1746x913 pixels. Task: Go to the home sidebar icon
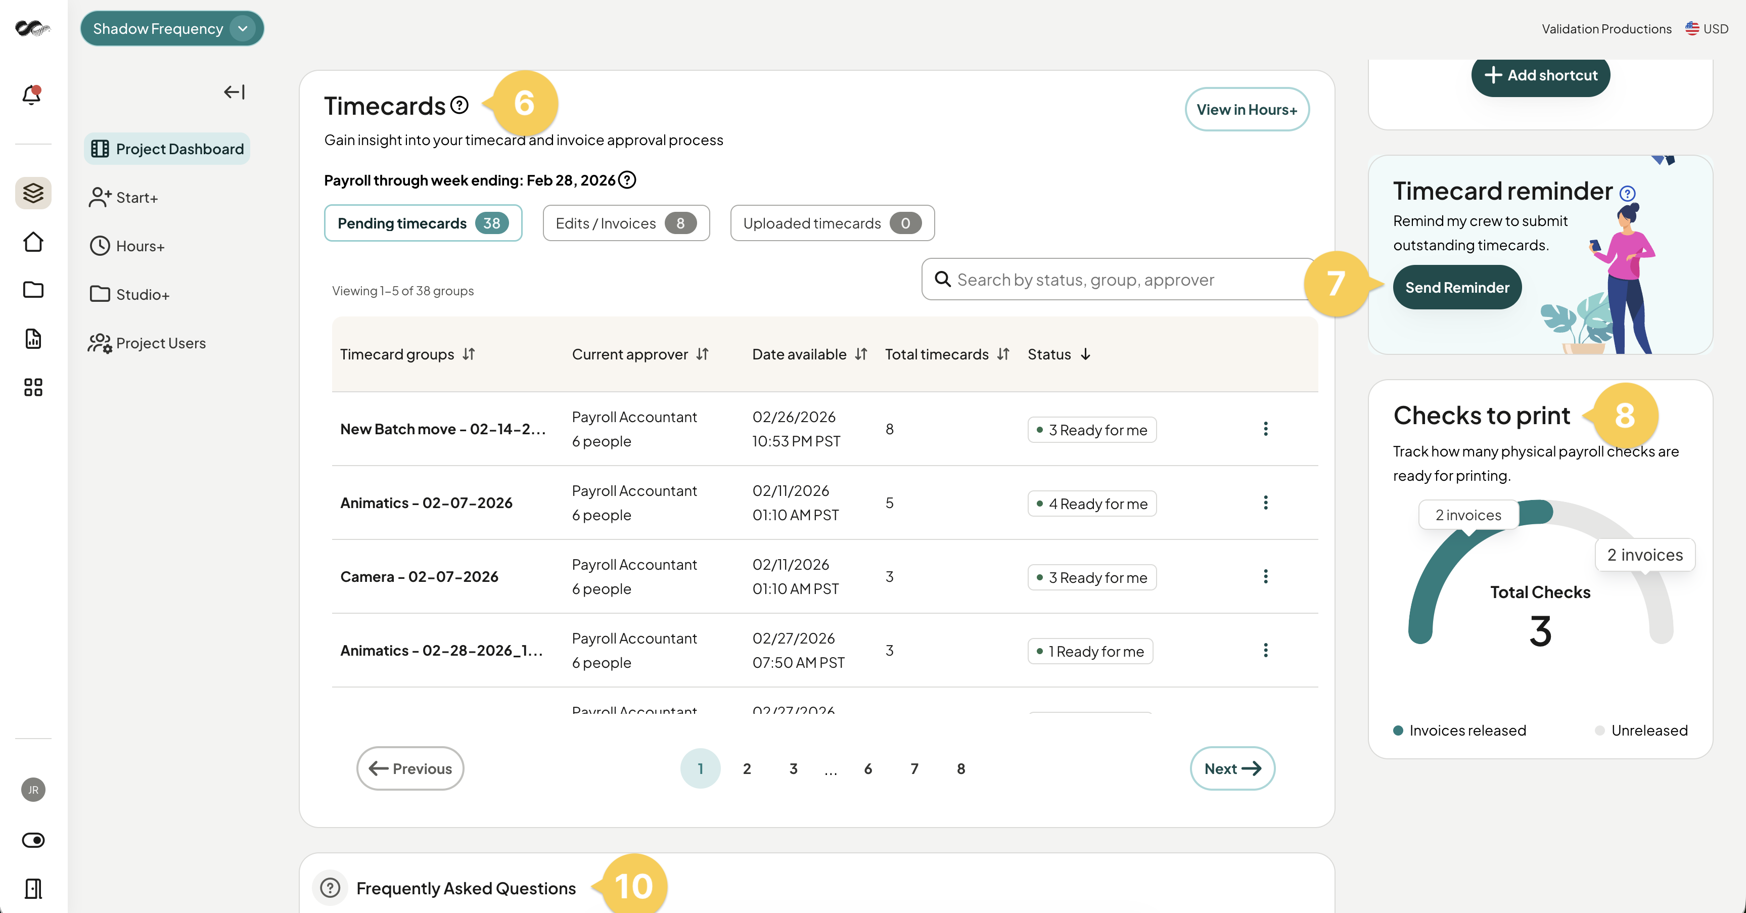click(x=33, y=242)
